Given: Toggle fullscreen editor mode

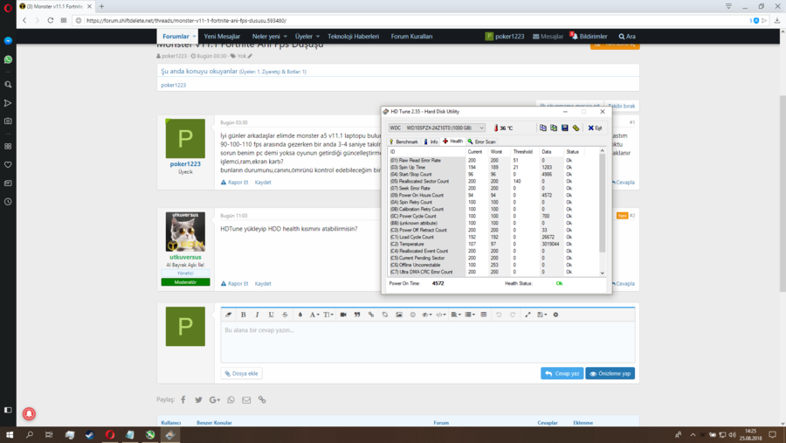Looking at the screenshot, I should click(527, 315).
